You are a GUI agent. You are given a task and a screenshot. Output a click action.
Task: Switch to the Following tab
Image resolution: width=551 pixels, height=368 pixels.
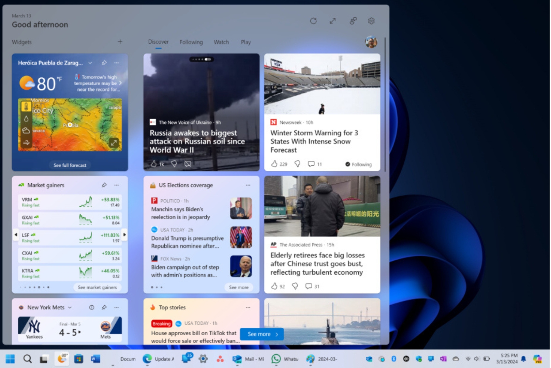191,42
